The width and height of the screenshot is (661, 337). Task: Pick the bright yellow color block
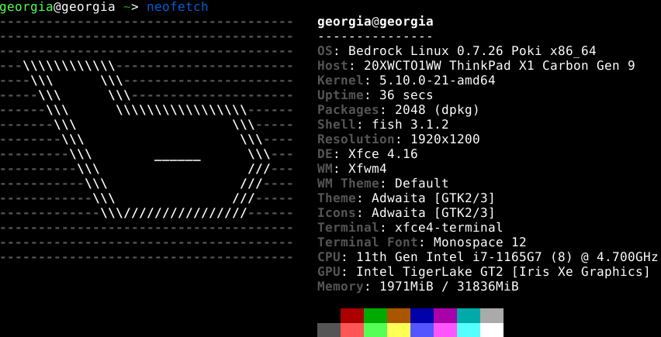tap(399, 330)
